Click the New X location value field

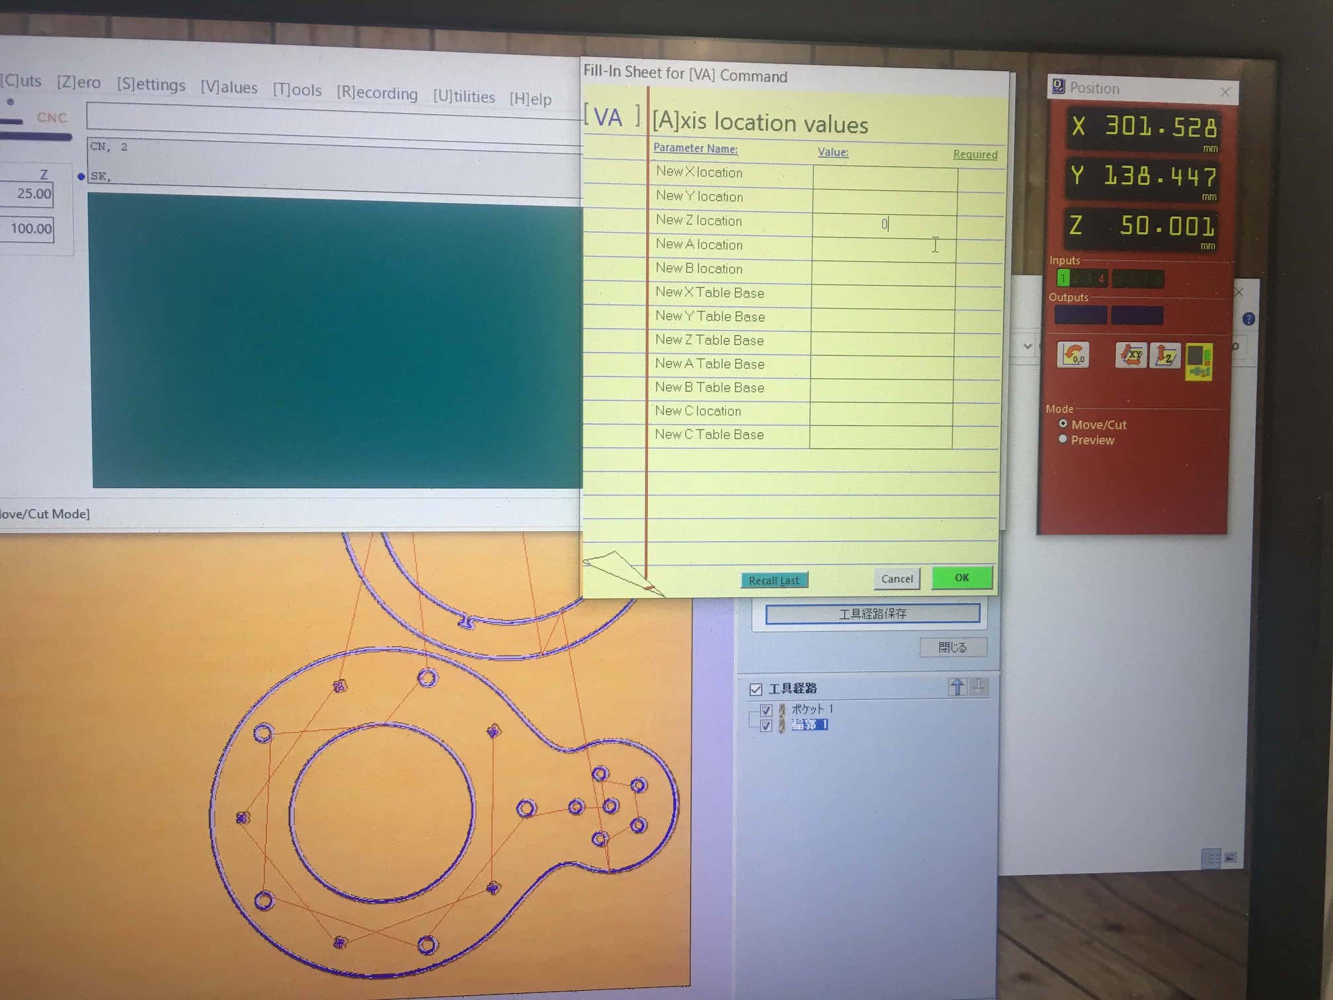[885, 177]
